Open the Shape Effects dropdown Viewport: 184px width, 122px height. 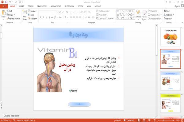click(155, 19)
